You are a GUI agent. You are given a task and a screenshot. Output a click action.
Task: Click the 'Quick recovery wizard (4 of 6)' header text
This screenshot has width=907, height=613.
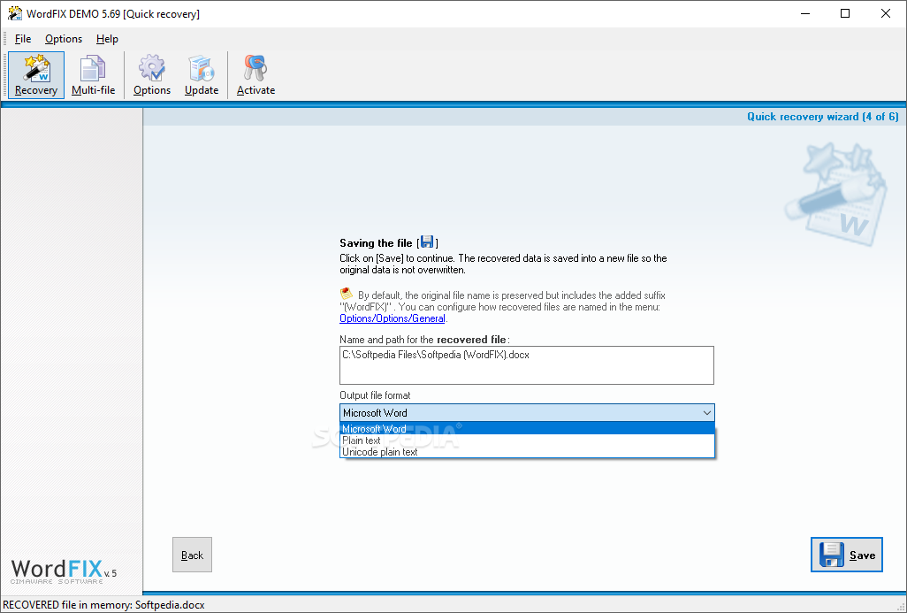click(822, 117)
